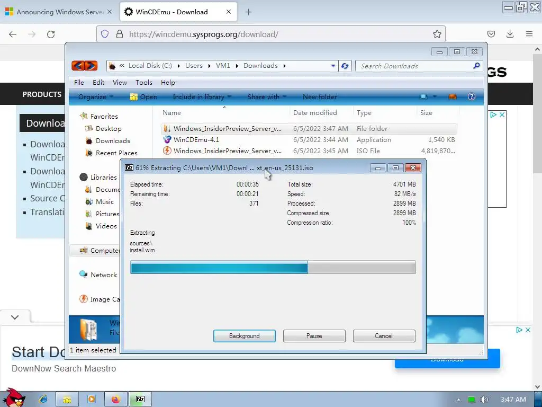Click the WinCDEmu-4.1 application icon

point(167,139)
